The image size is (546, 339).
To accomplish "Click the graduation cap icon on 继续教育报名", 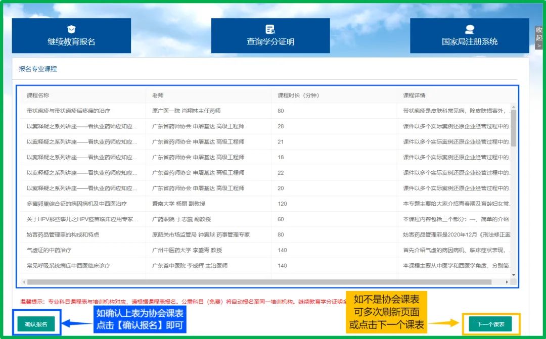I will pyautogui.click(x=71, y=28).
